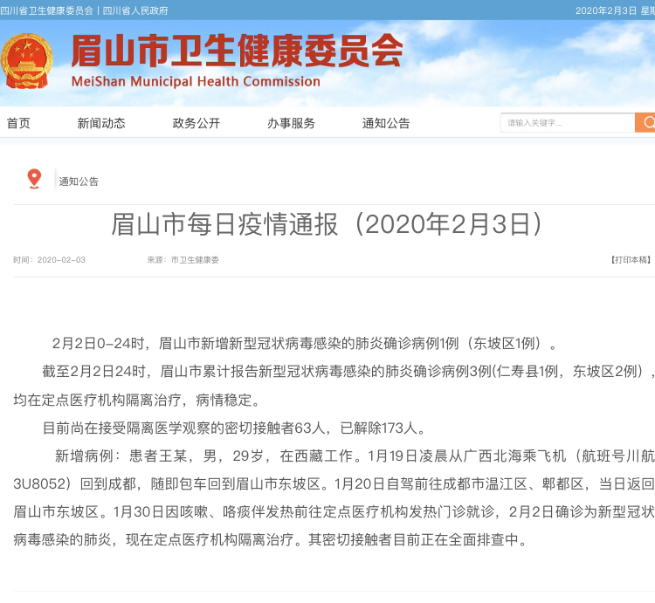Click 打印本稿 print link
Viewport: 655px width, 603px height.
pos(631,260)
